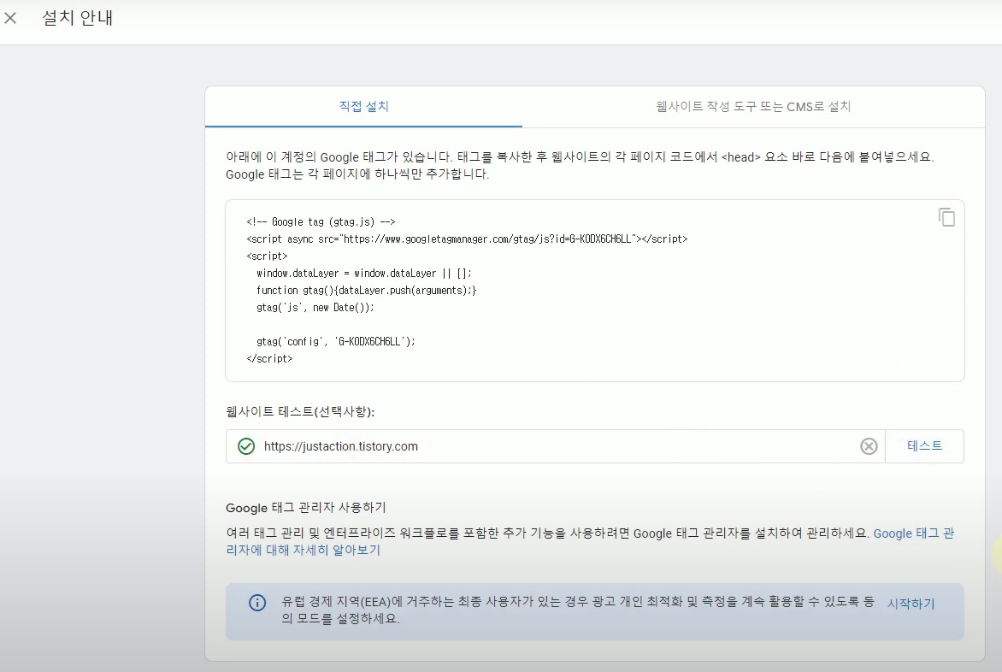Clear the website test URL field
Viewport: 1002px width, 672px height.
pos(869,446)
